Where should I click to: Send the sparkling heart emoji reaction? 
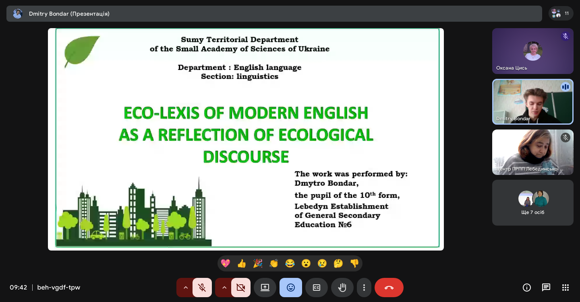point(226,263)
